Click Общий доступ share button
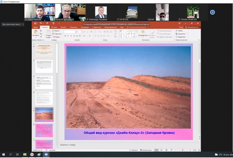Image resolution: width=233 pixels, height=158 pixels. pos(192,27)
